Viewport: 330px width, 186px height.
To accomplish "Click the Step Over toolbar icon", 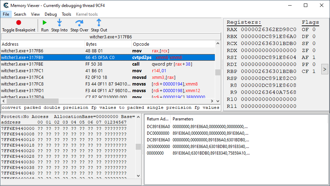I will pyautogui.click(x=79, y=23).
